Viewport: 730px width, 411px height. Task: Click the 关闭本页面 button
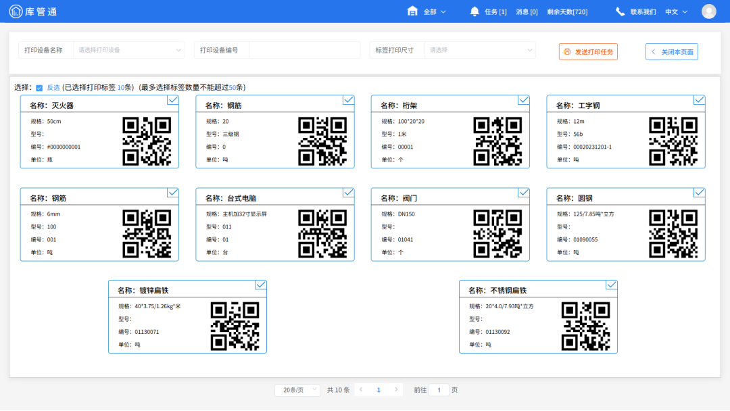(671, 52)
